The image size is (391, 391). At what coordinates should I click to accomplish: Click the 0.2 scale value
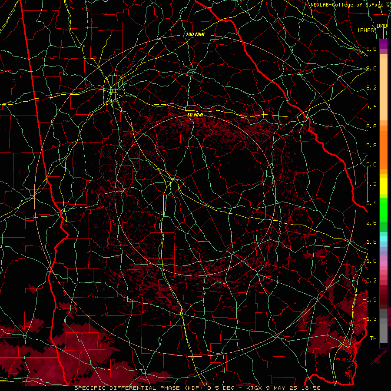371,281
